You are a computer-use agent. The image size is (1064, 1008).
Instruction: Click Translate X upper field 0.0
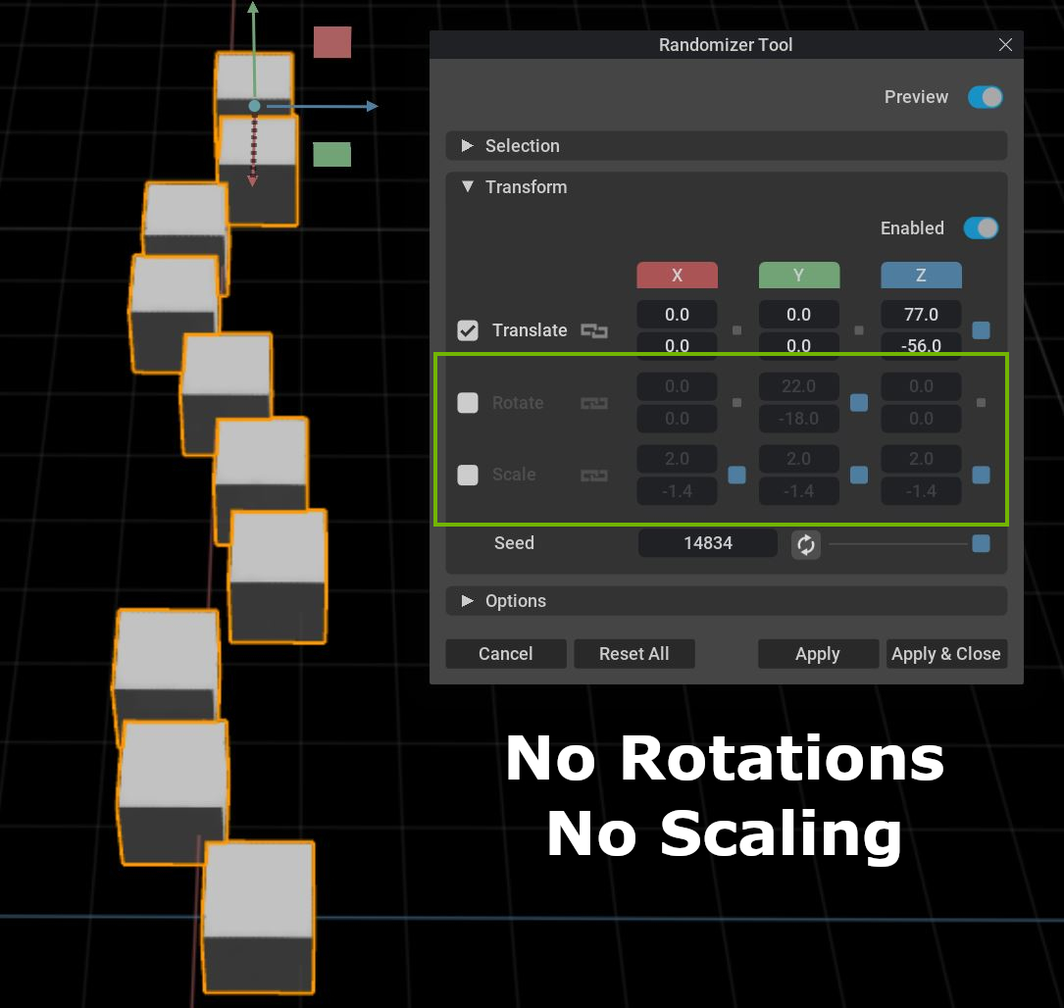(x=677, y=314)
